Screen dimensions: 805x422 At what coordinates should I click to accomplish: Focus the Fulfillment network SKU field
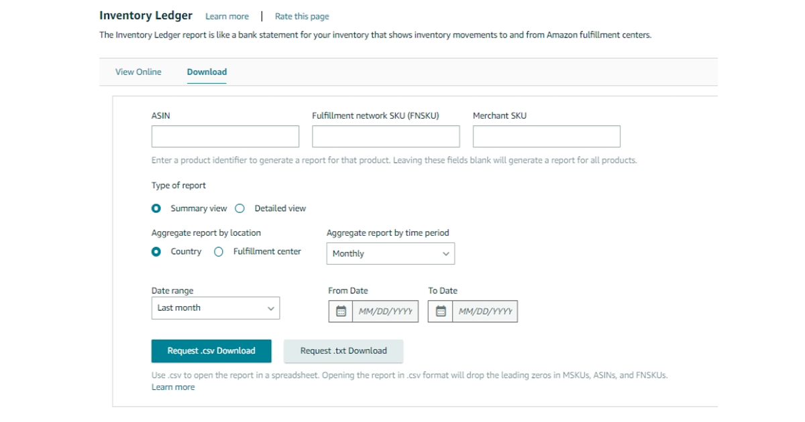tap(386, 137)
